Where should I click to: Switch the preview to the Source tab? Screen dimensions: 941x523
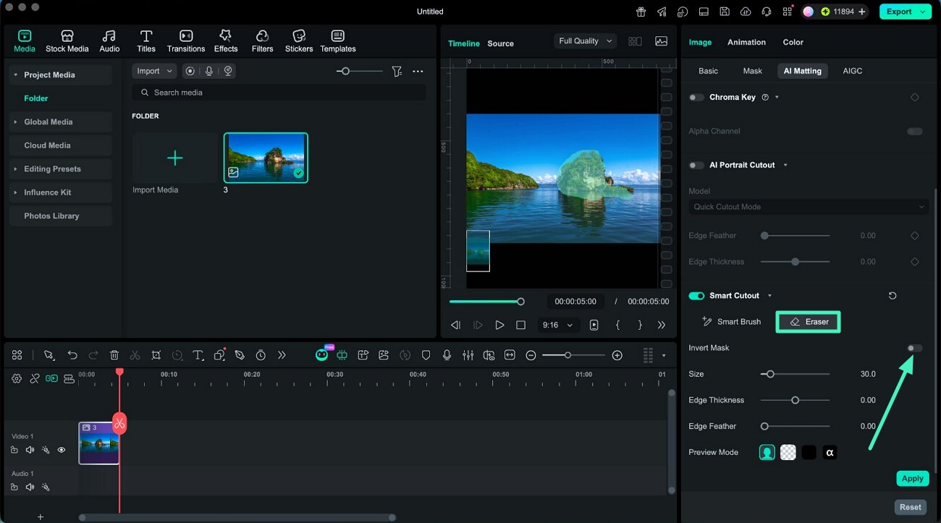(x=500, y=43)
